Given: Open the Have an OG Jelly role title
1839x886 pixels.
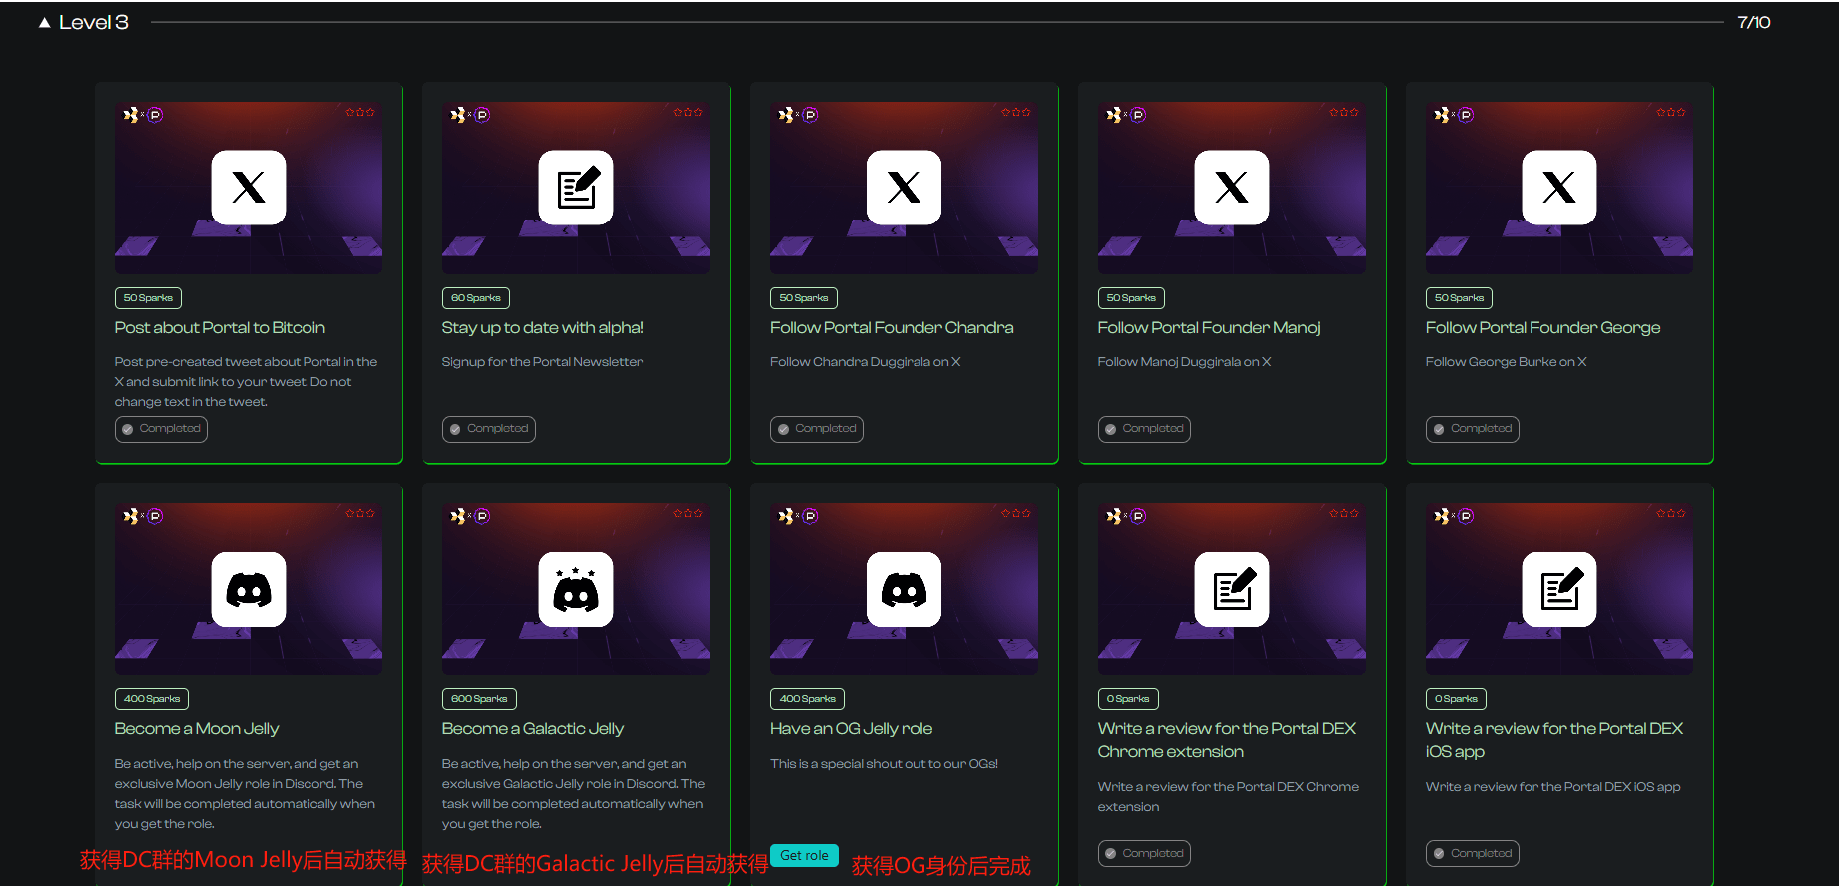Looking at the screenshot, I should pyautogui.click(x=852, y=729).
